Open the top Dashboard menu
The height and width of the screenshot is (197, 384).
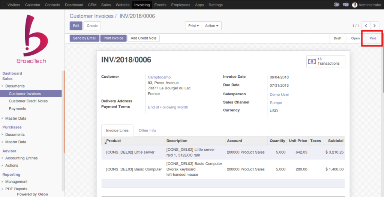point(74,5)
